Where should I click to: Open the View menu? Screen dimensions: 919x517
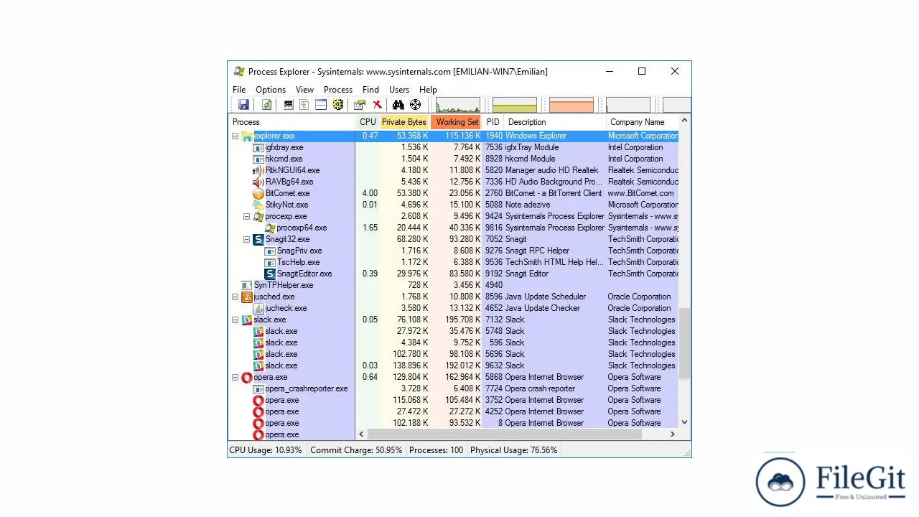[x=304, y=90]
